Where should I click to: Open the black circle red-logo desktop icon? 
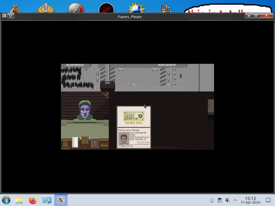point(106,8)
